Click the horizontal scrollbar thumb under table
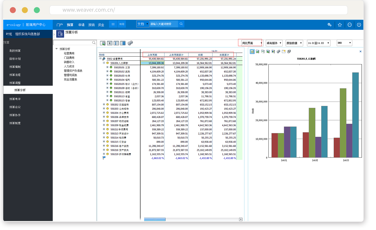 [x=155, y=219]
